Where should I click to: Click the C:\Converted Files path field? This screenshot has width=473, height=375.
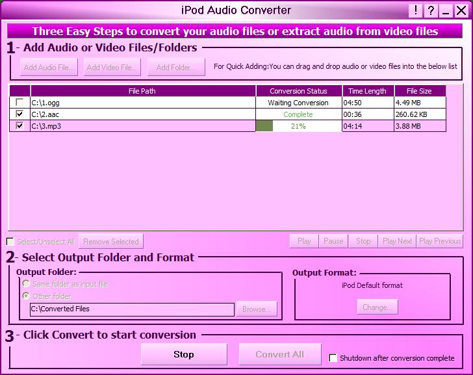(132, 309)
